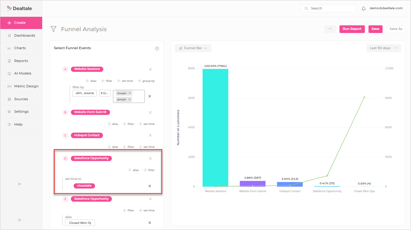Open Metric Design from the sidebar
The height and width of the screenshot is (230, 411).
tap(21, 86)
